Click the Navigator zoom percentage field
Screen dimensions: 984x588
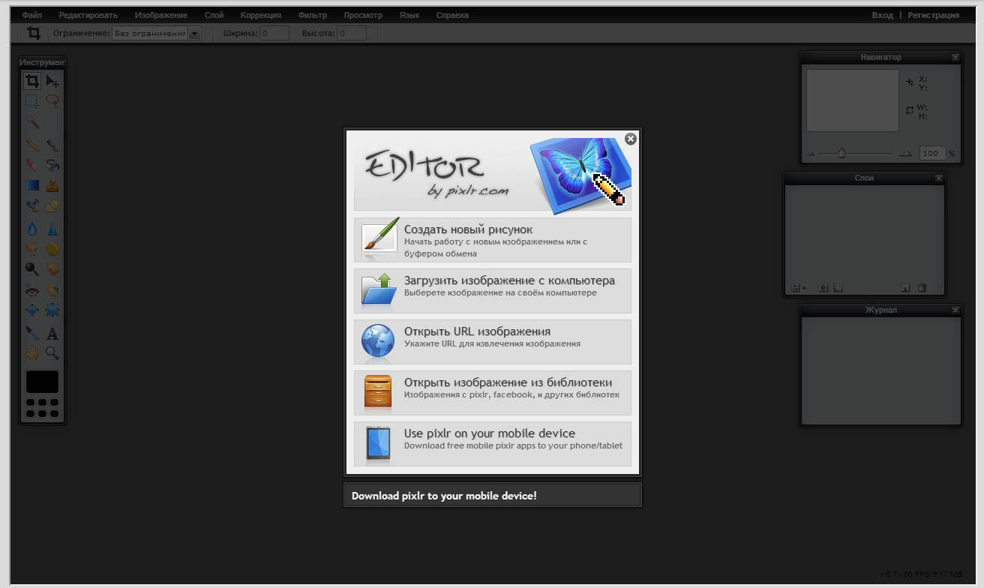coord(931,153)
